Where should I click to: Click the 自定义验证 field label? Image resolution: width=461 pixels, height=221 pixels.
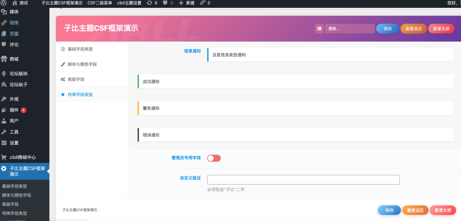[190, 178]
